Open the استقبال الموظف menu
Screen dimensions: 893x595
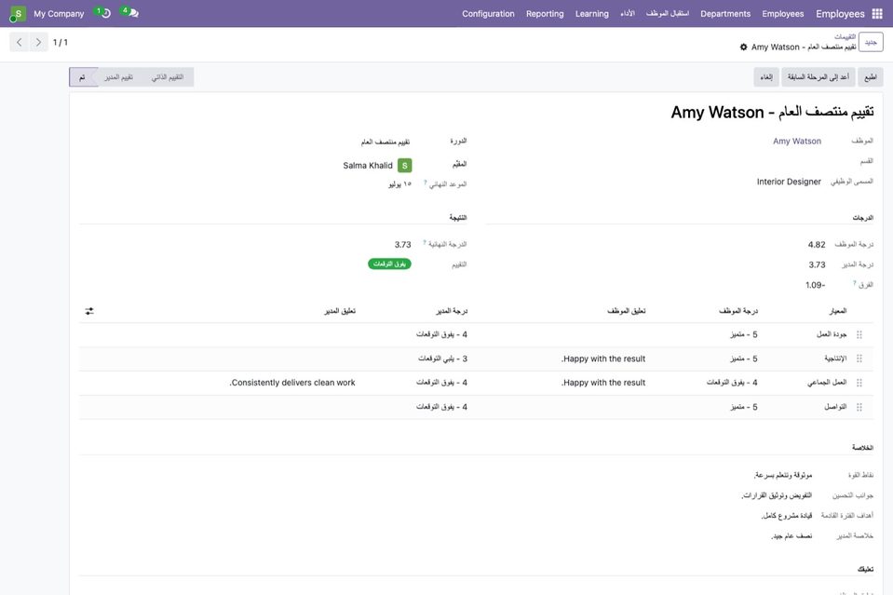click(668, 14)
